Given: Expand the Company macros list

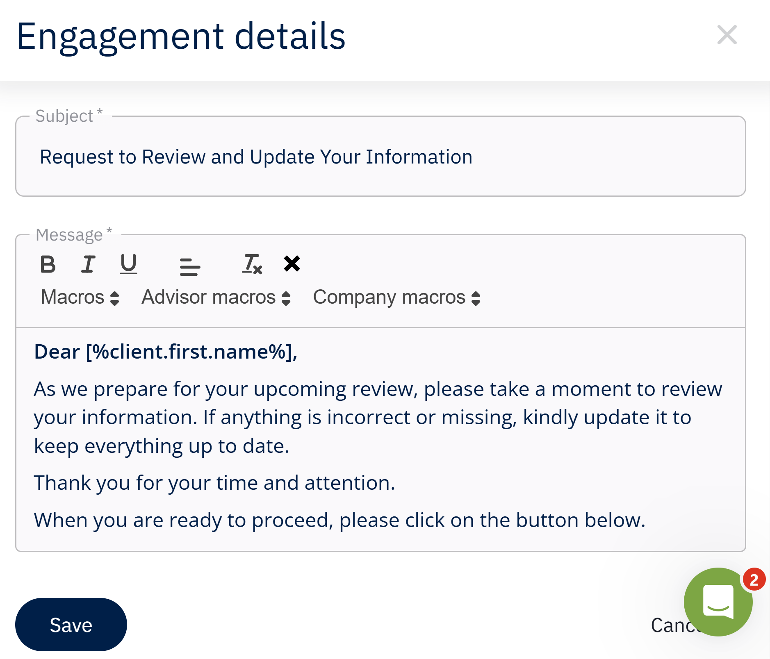Looking at the screenshot, I should (x=396, y=298).
